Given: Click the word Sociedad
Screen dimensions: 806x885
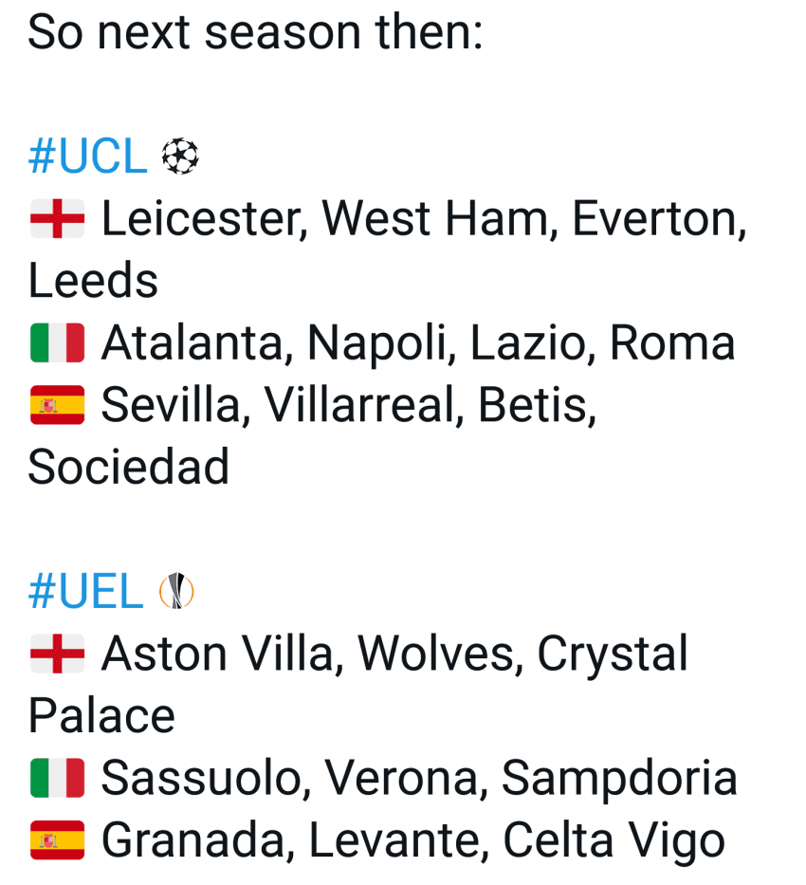Looking at the screenshot, I should [x=129, y=467].
